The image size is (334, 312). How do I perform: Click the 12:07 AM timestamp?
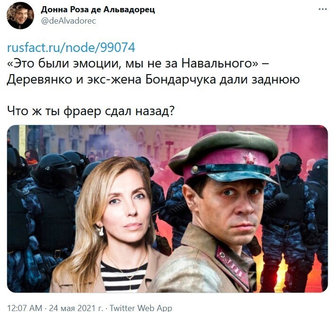click(x=25, y=308)
